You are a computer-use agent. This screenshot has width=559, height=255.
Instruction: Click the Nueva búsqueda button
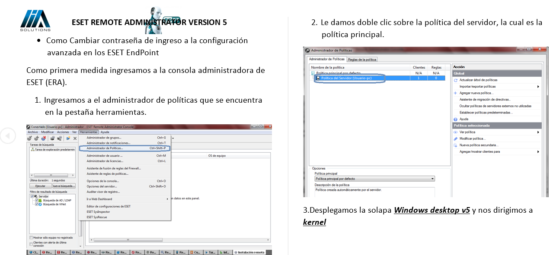click(x=64, y=186)
